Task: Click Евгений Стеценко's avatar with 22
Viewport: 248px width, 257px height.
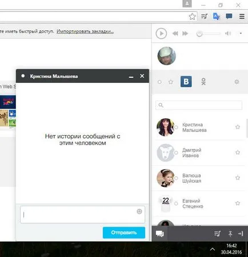Action: click(165, 203)
